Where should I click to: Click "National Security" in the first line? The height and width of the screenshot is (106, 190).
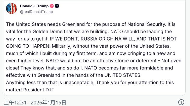tap(146, 24)
